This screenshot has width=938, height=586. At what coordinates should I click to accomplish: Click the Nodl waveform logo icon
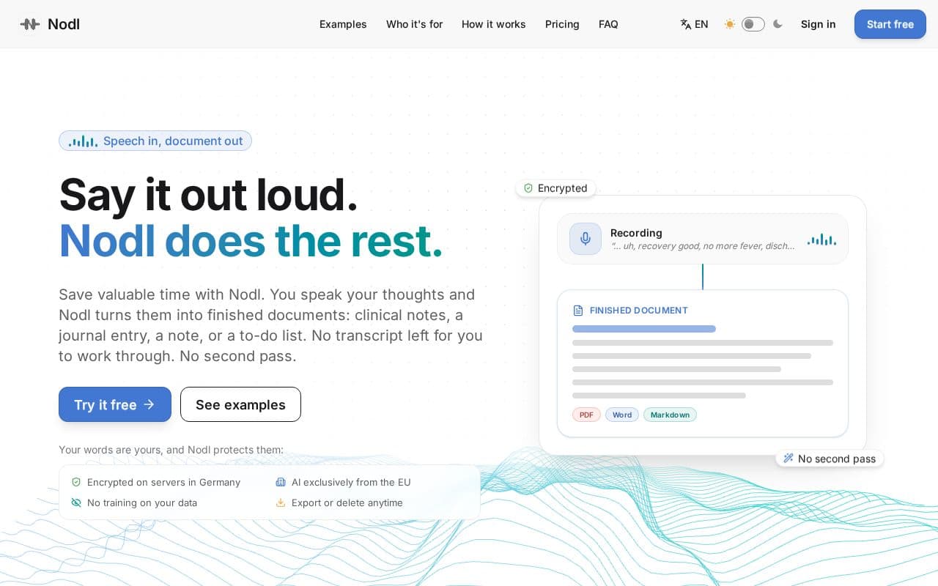click(30, 24)
